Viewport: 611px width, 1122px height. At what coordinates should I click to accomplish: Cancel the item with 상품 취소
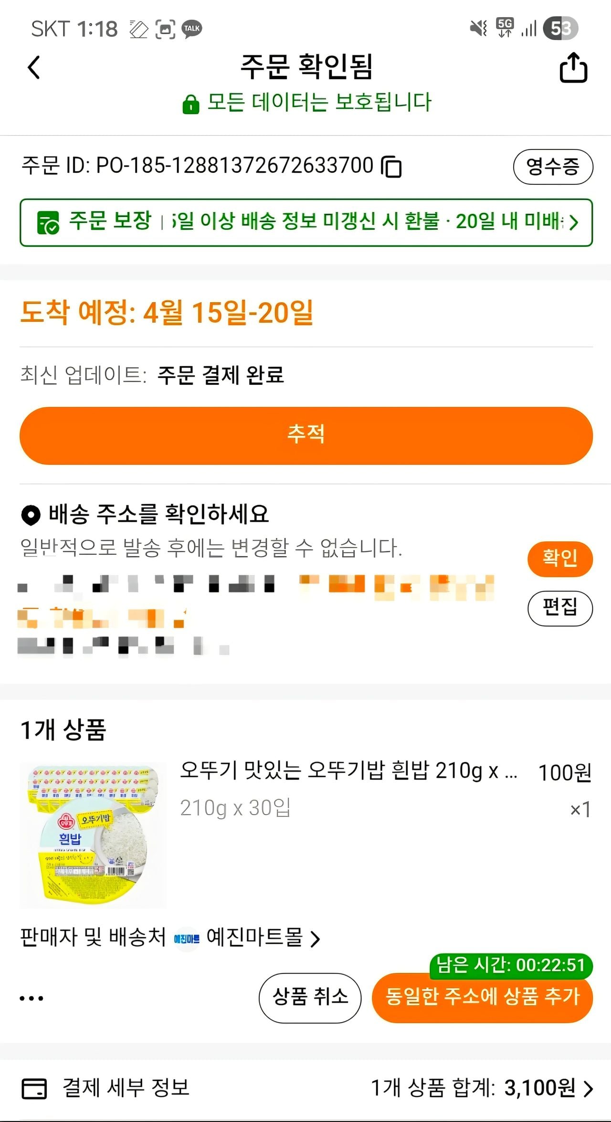[310, 997]
